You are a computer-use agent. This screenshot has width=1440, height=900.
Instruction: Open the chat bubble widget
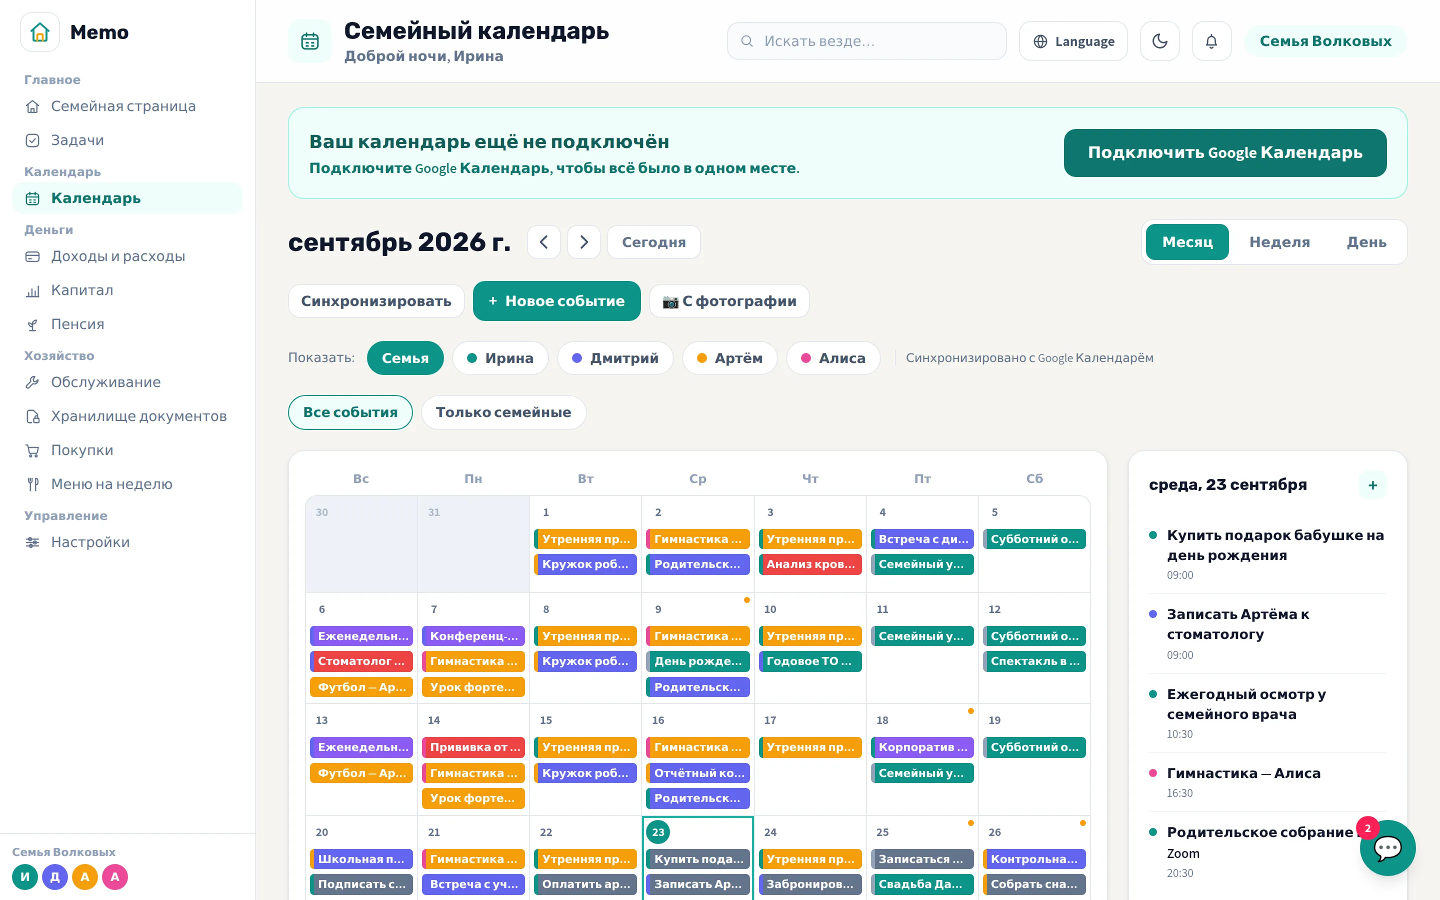[x=1387, y=847]
